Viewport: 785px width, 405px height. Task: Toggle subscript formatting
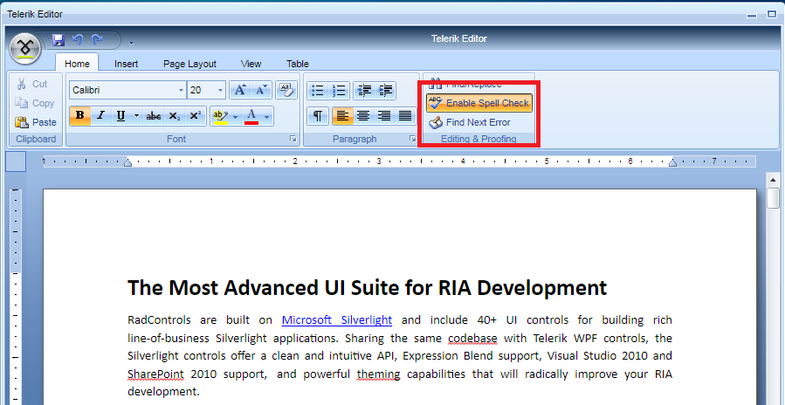pos(175,115)
